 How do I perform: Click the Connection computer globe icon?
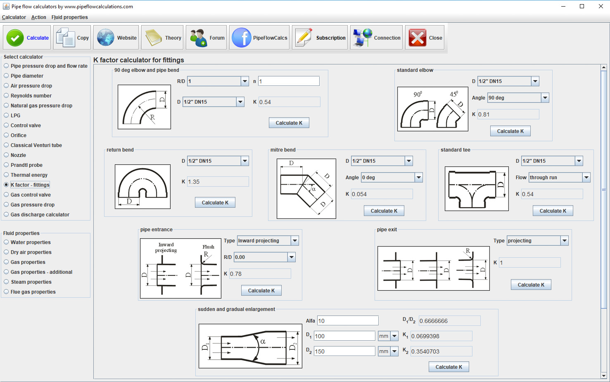click(x=362, y=38)
